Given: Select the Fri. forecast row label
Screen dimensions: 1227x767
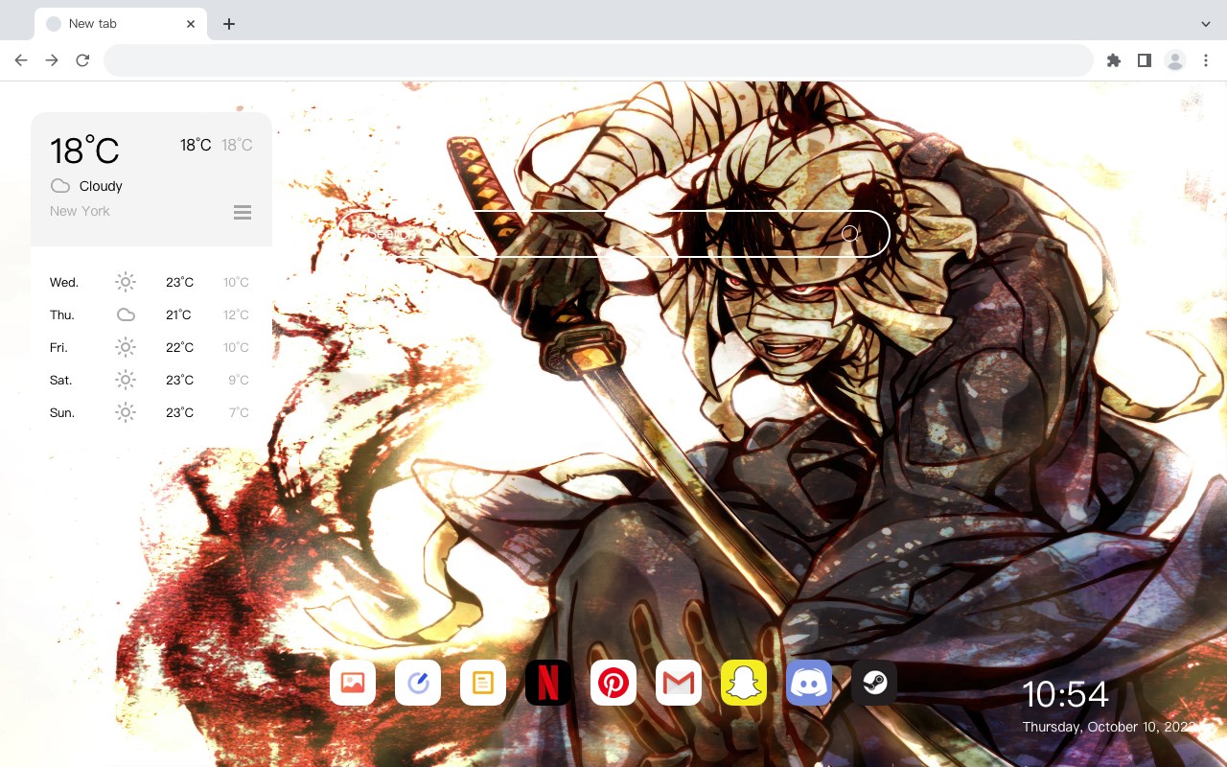Looking at the screenshot, I should click(x=58, y=347).
